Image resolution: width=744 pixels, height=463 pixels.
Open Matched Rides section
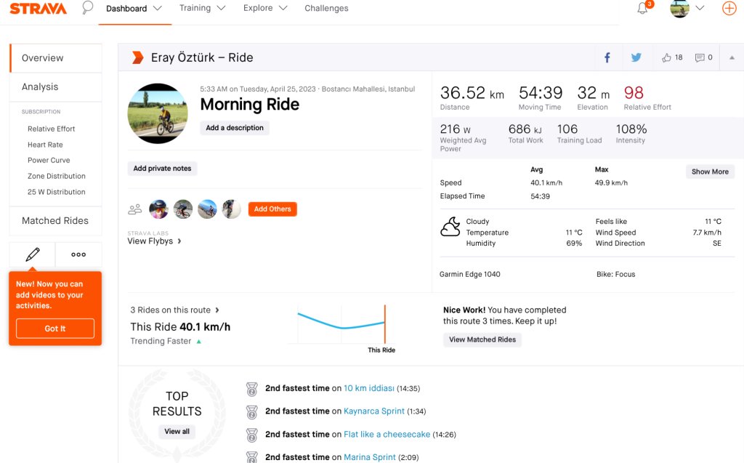pos(55,220)
